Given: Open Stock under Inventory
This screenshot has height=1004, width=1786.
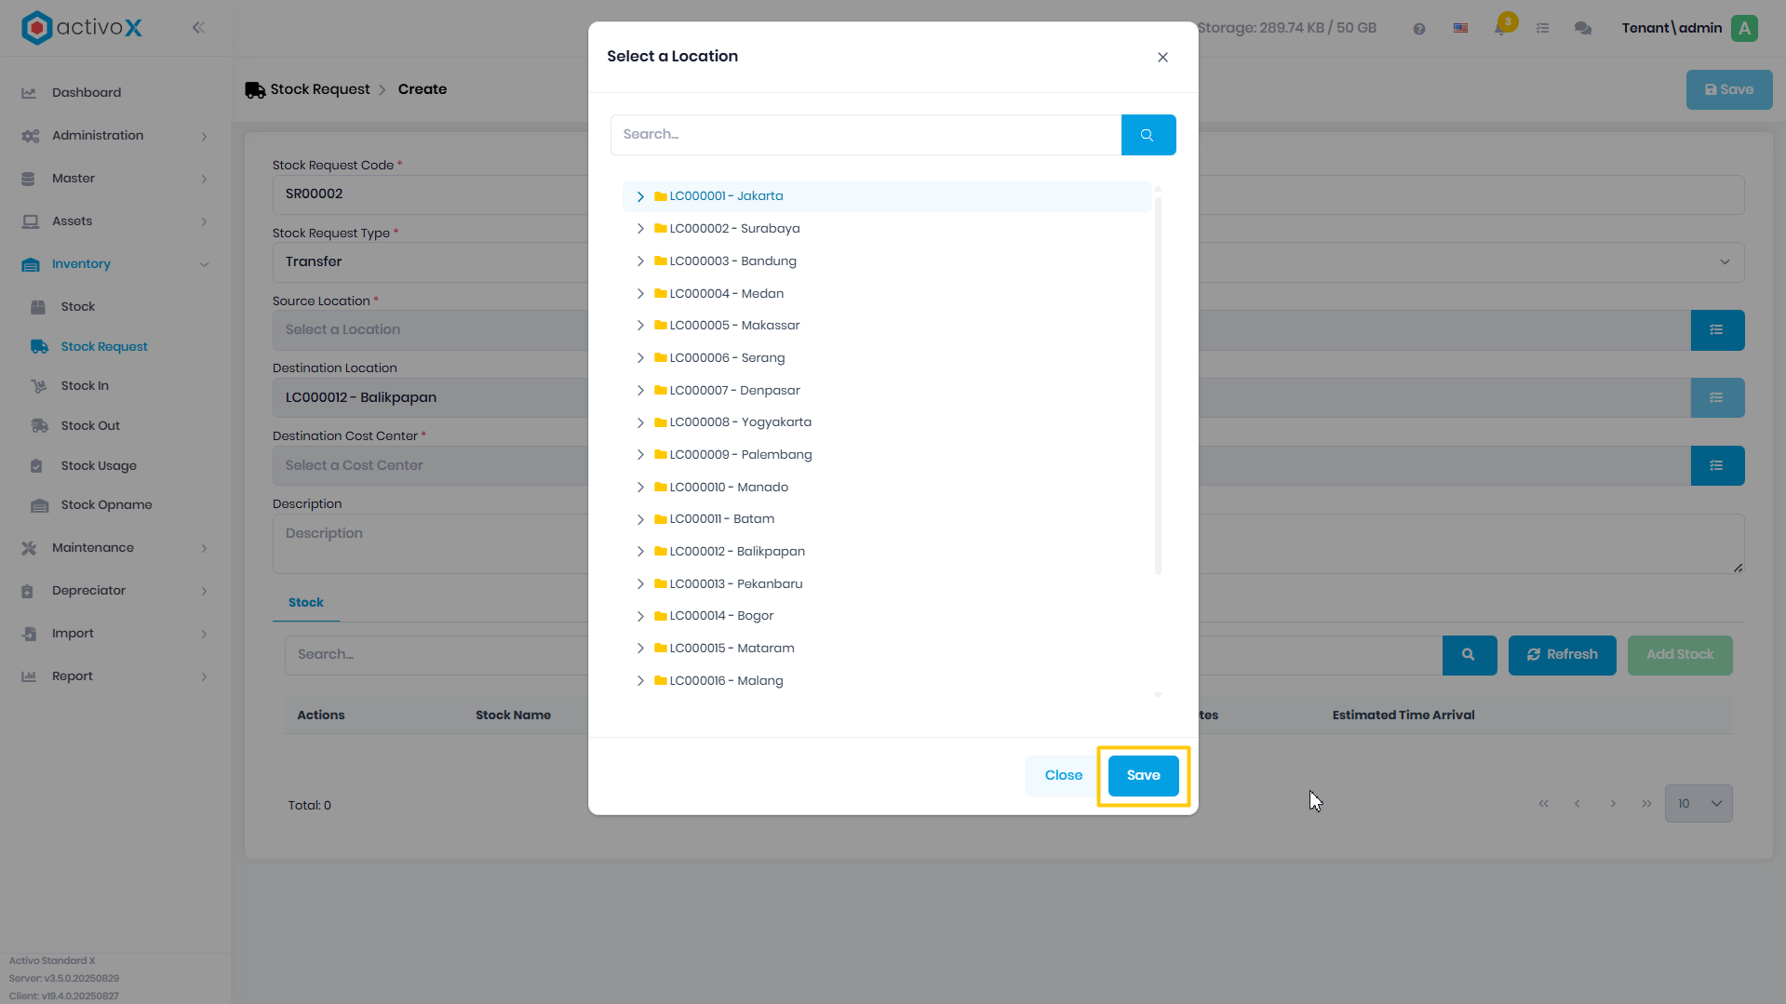Looking at the screenshot, I should [78, 307].
